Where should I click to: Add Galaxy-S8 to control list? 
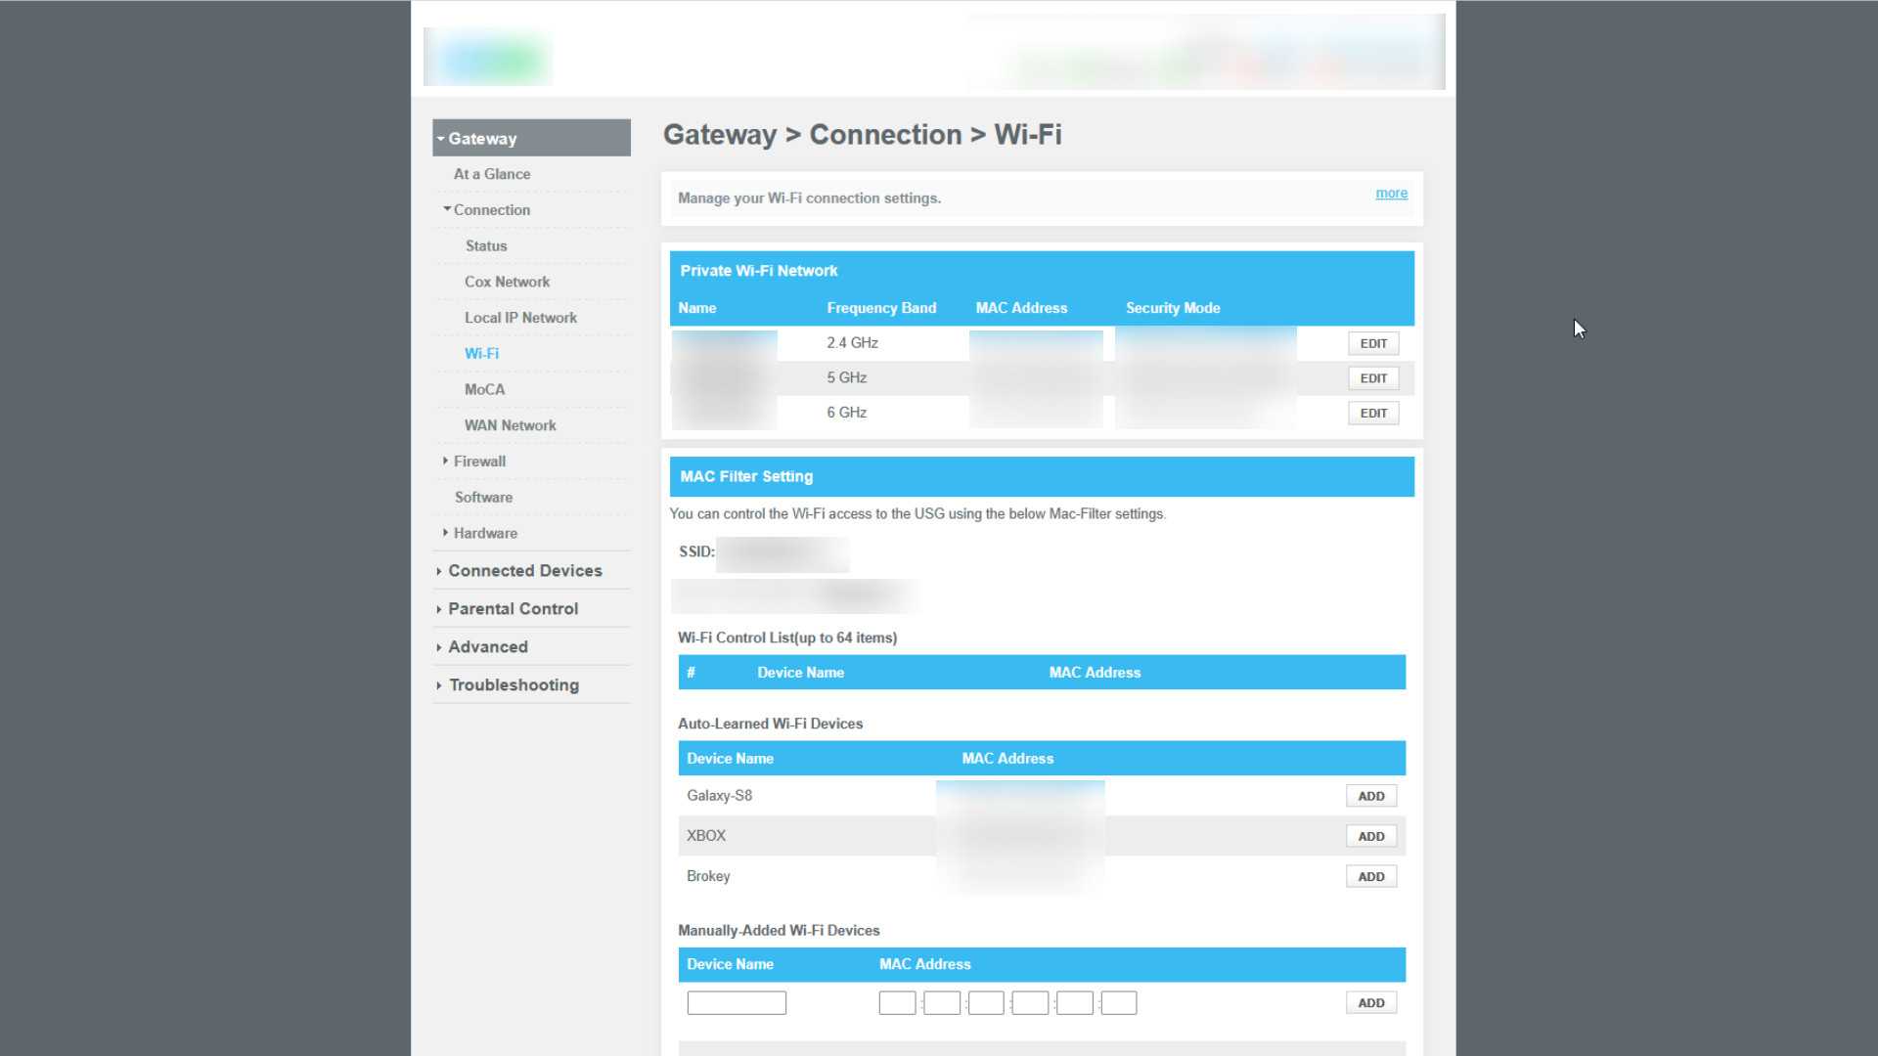[1371, 797]
